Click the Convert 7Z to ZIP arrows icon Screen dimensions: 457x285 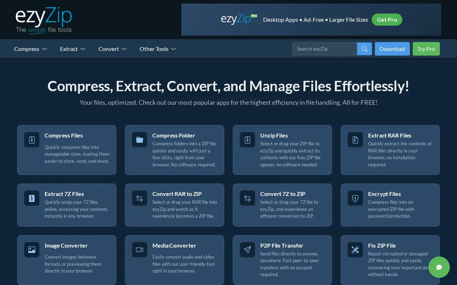[x=247, y=198]
